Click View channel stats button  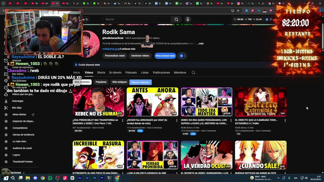click(165, 56)
